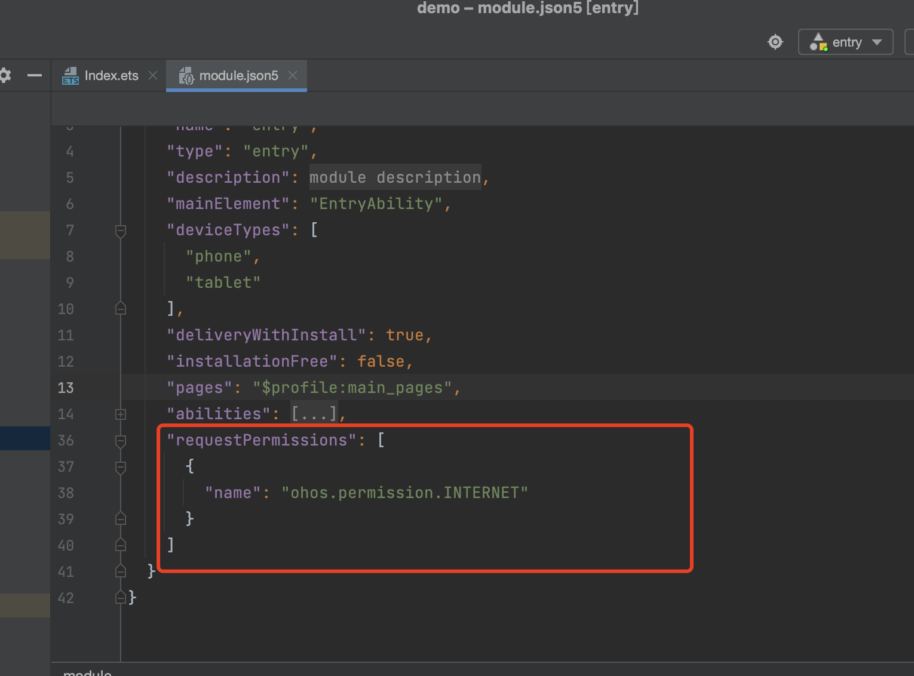
Task: Open the panel settings gear icon
Action: [x=5, y=75]
